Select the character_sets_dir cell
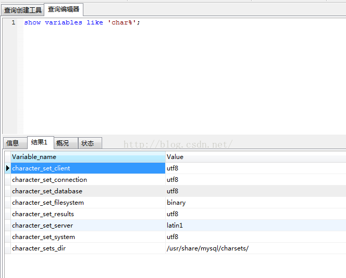Image resolution: width=346 pixels, height=278 pixels. point(88,248)
